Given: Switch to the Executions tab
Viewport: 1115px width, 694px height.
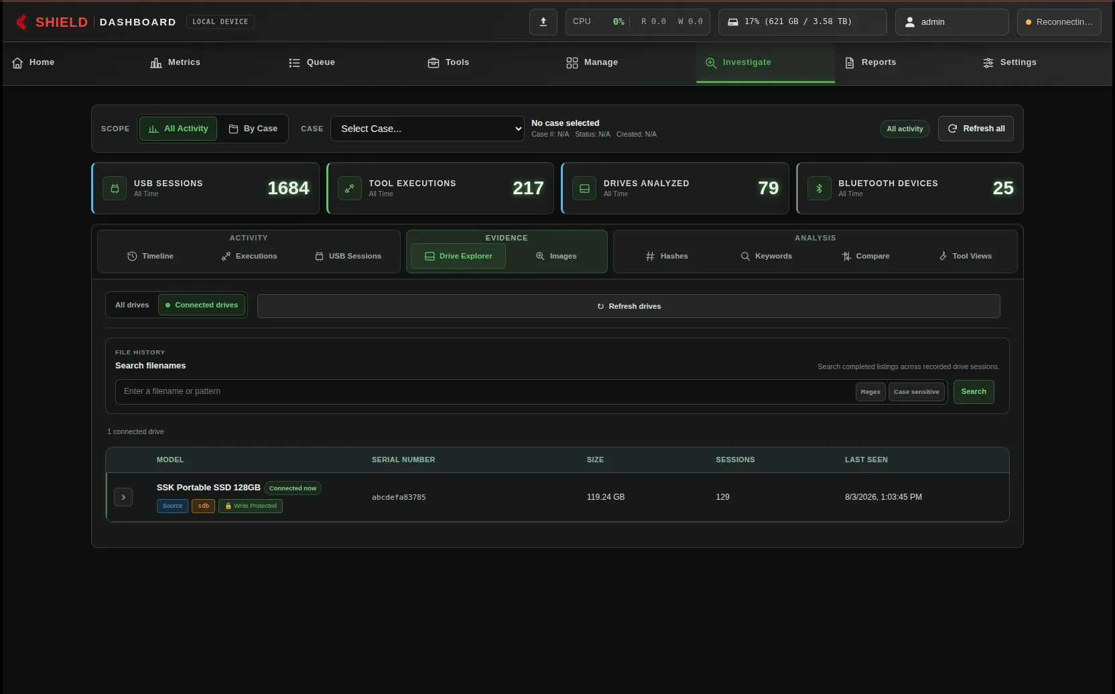Looking at the screenshot, I should 249,256.
